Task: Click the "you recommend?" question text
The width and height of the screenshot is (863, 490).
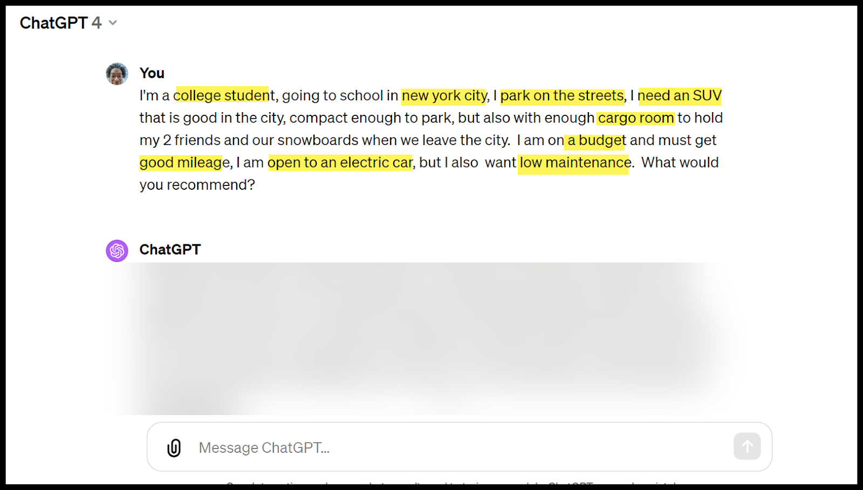Action: coord(197,185)
